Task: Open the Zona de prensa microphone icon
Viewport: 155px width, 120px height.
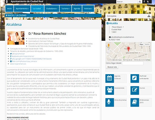Action: tap(110, 102)
